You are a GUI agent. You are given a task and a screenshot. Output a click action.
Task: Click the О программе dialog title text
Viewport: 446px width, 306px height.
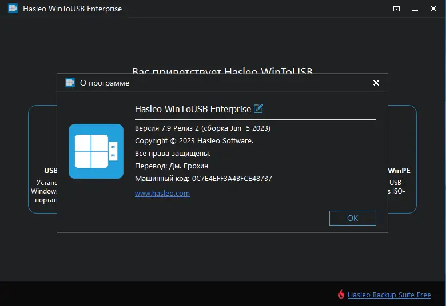(105, 83)
